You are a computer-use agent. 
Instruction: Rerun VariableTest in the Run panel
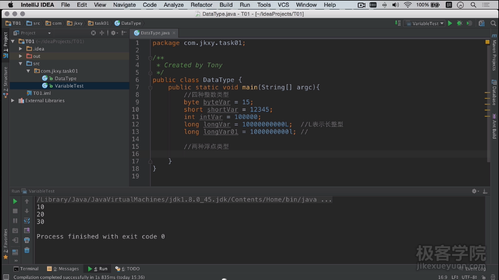(15, 201)
